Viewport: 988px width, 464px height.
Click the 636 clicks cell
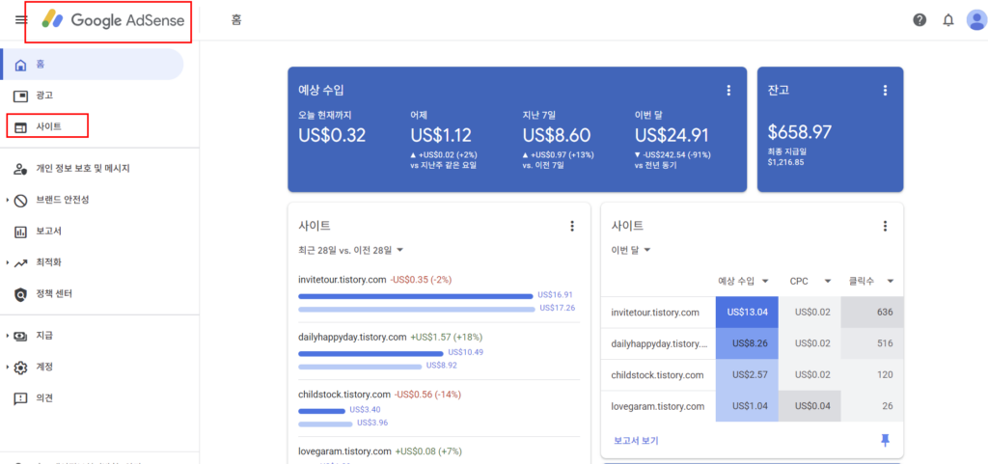click(872, 313)
